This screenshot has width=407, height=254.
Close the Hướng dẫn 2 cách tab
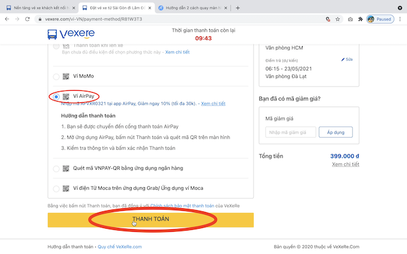[x=226, y=8]
